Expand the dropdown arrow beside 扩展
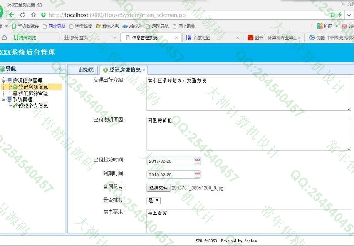Viewport: 354px width, 246px height. point(337,26)
